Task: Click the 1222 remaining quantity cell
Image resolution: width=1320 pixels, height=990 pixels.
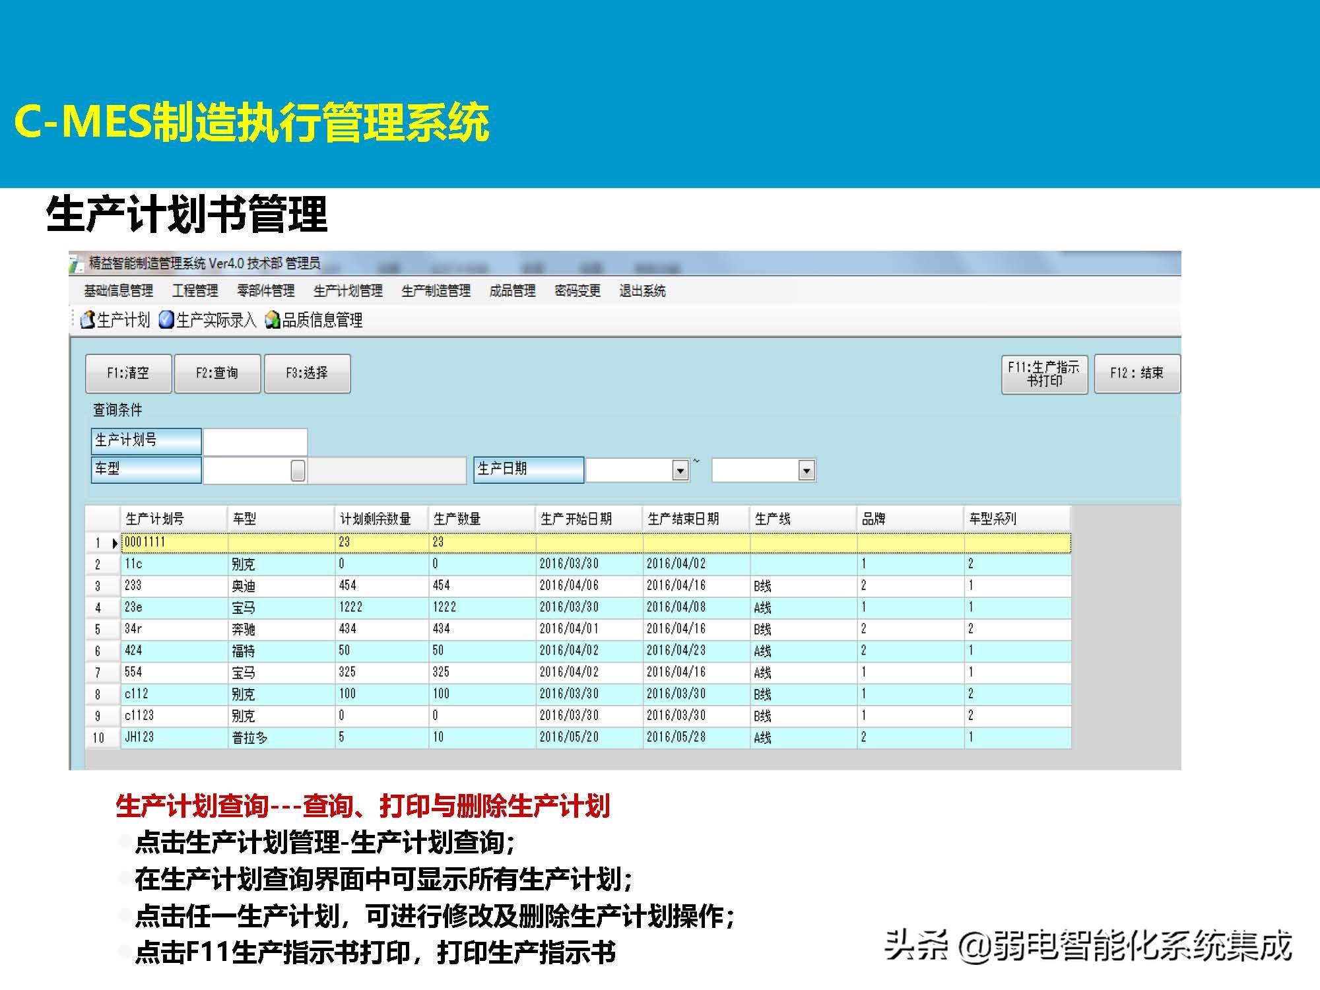Action: point(381,608)
